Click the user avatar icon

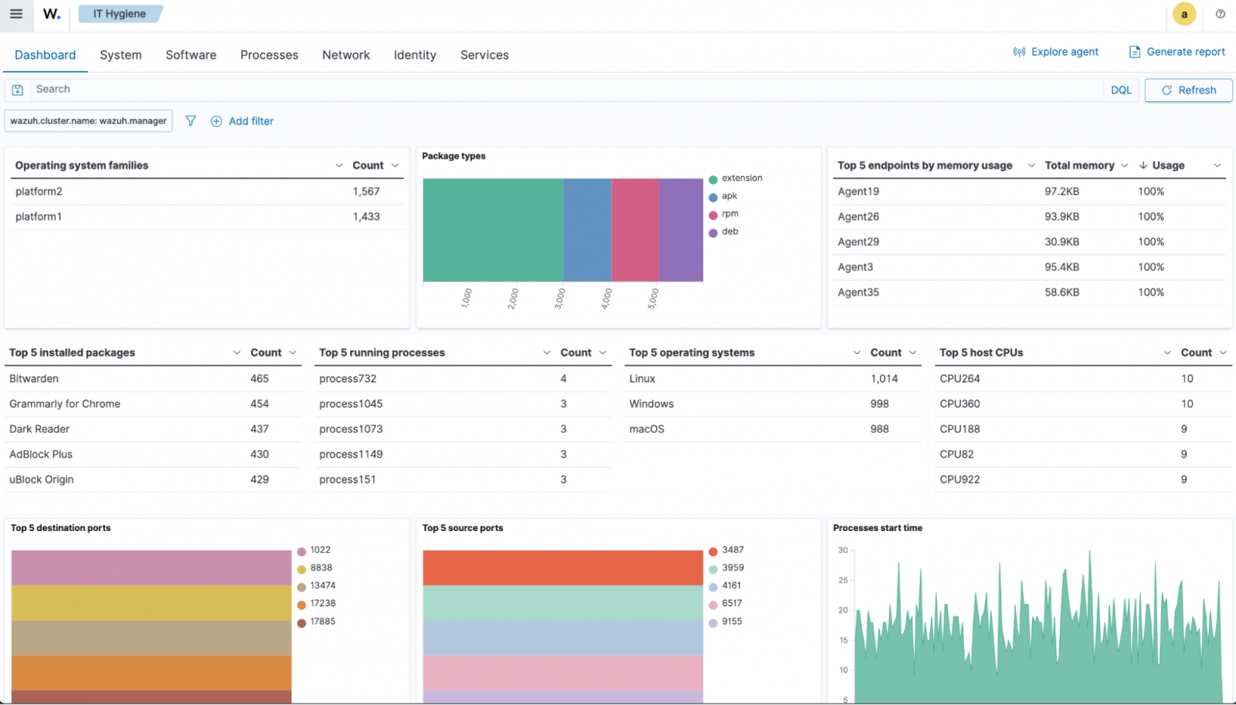tap(1184, 14)
